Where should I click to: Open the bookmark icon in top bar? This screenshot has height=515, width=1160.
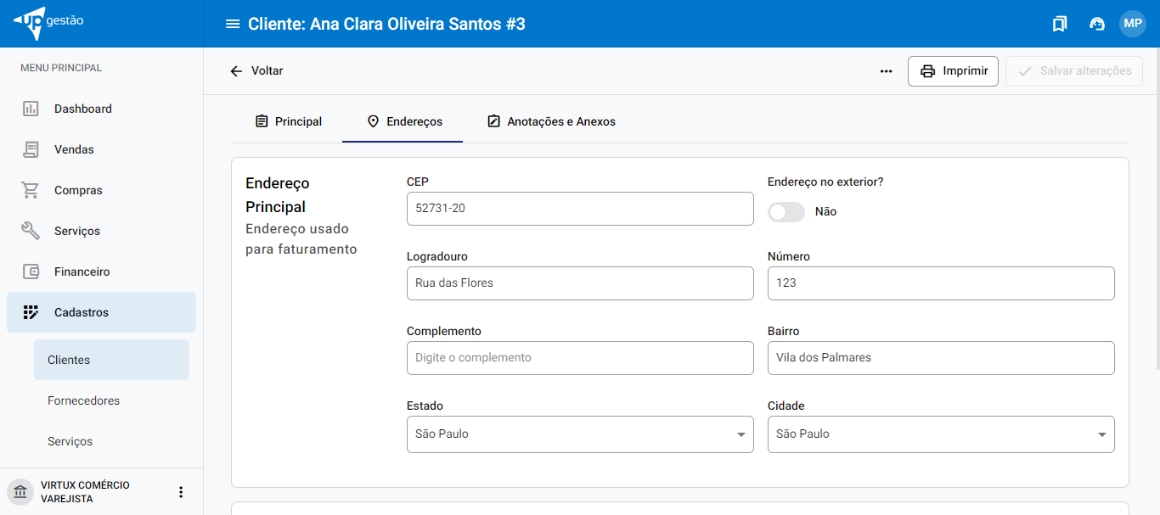[x=1059, y=24]
